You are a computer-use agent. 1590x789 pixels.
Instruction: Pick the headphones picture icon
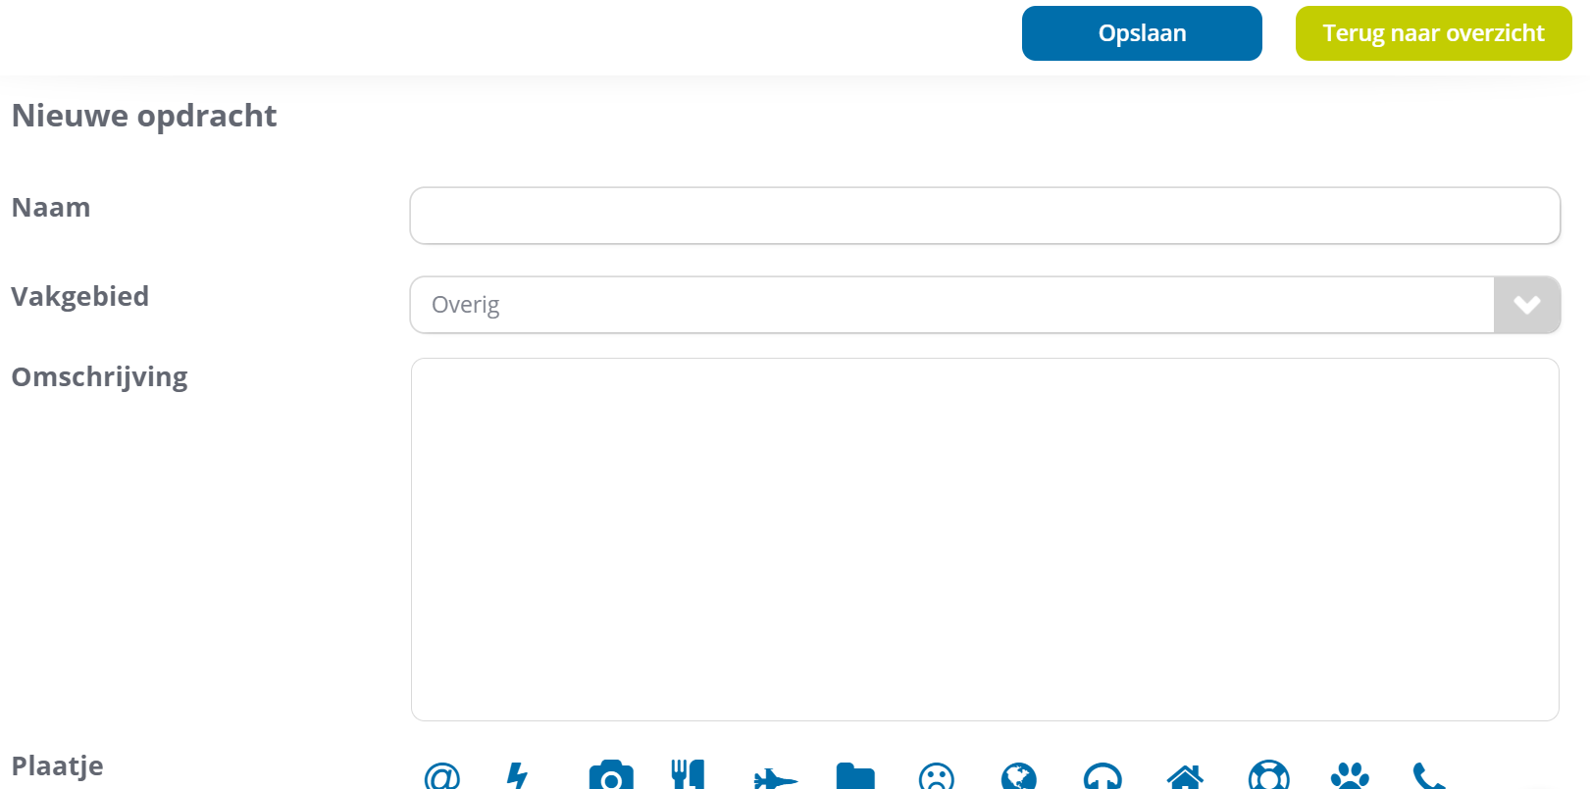pyautogui.click(x=1103, y=776)
